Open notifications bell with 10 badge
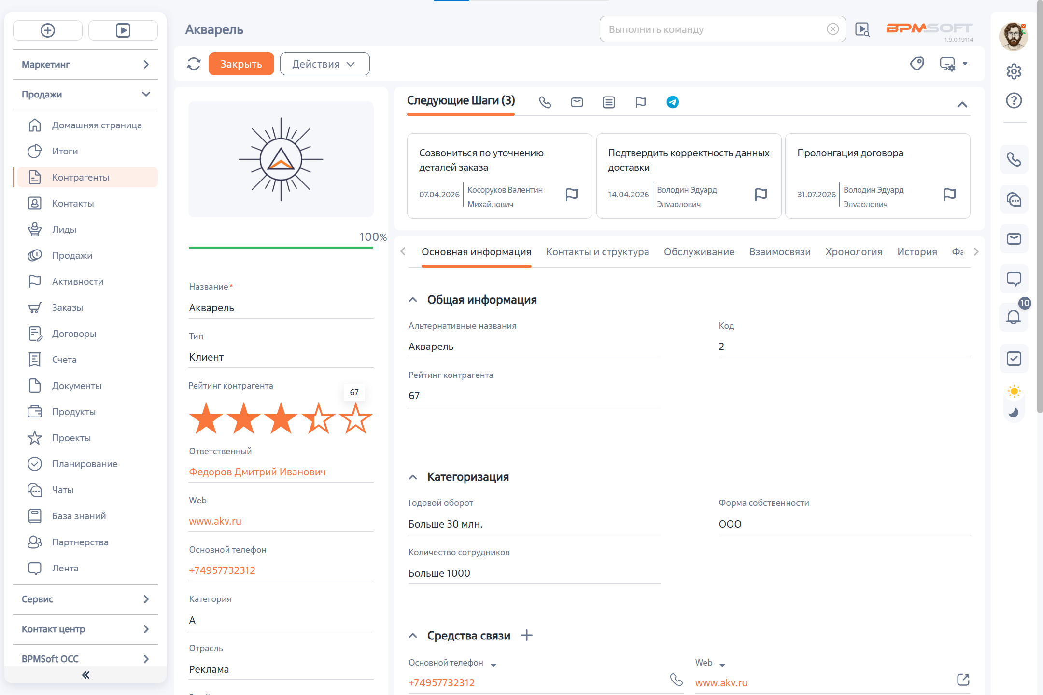Image resolution: width=1043 pixels, height=695 pixels. pos(1014,317)
